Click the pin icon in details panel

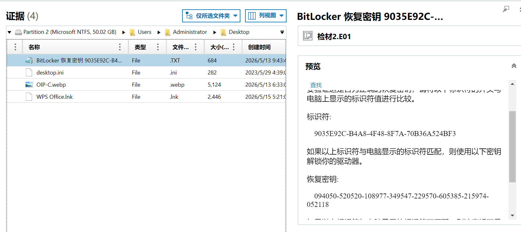click(506, 9)
